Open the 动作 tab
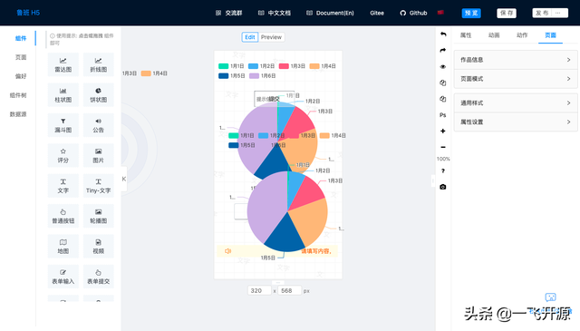 tap(522, 35)
